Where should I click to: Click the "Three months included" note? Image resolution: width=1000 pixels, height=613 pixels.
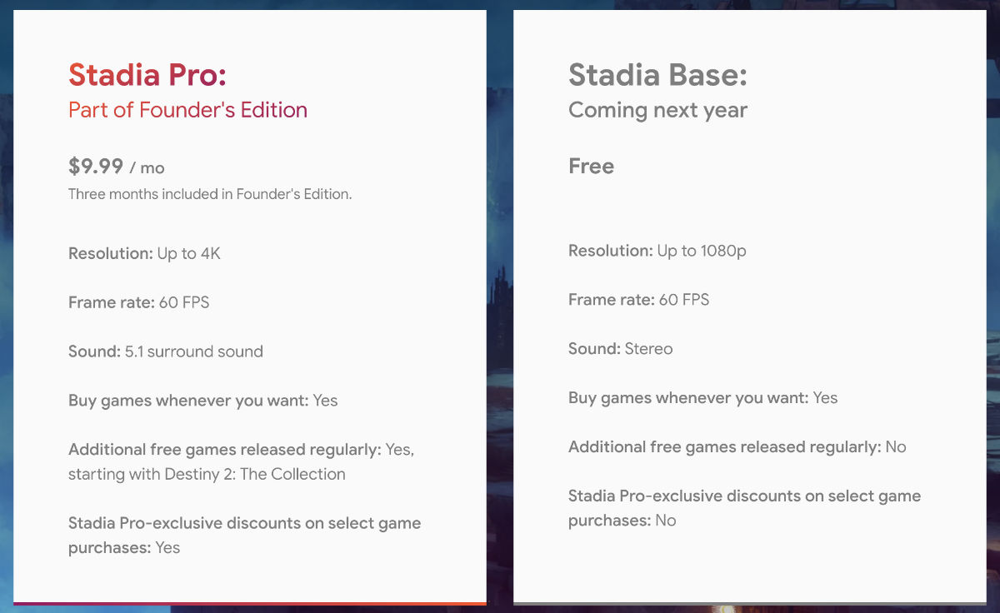point(210,194)
